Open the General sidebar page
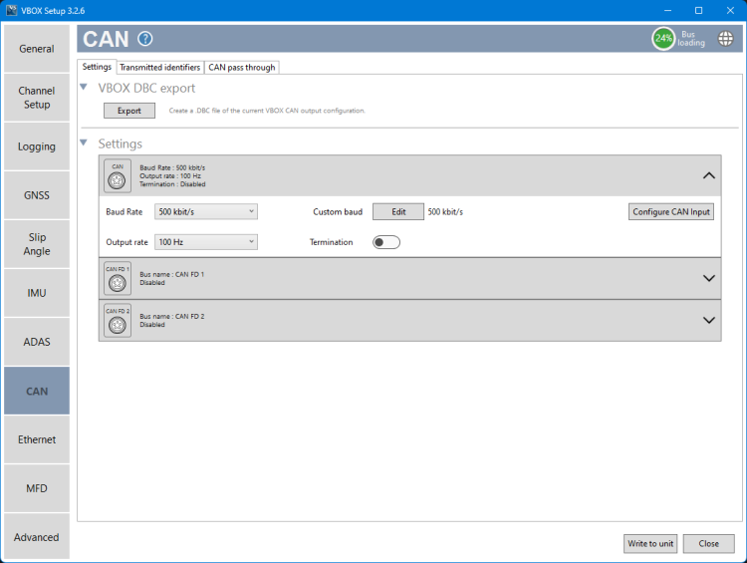Screen dimensions: 747x563 37,49
